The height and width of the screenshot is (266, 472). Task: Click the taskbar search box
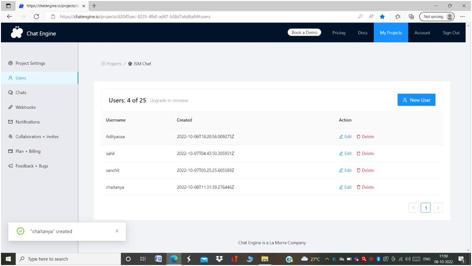(68, 259)
